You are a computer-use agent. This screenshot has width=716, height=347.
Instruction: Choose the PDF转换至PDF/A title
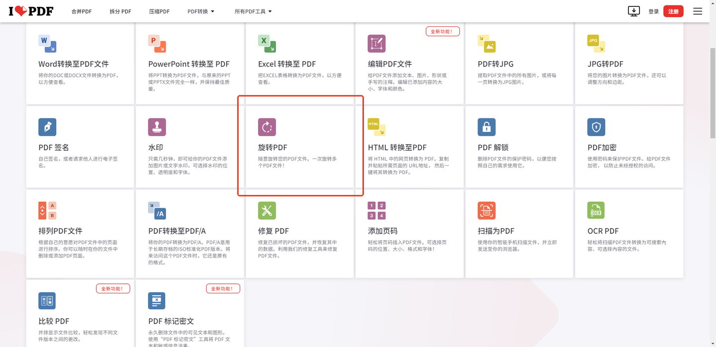point(177,231)
